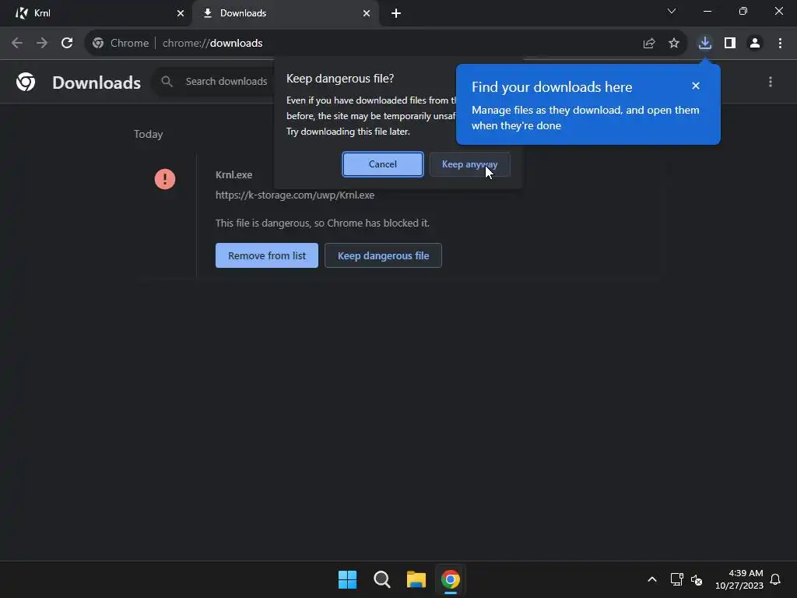Expand the tab search dropdown arrow

672,11
